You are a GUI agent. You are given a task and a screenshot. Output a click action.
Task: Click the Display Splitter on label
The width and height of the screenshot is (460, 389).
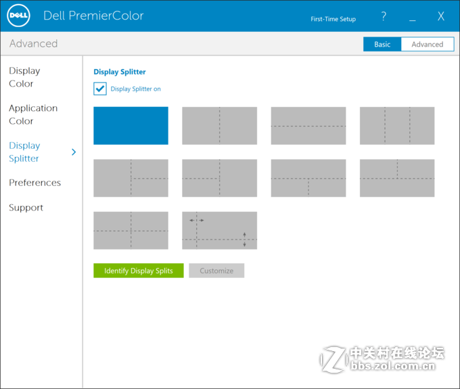coord(135,89)
